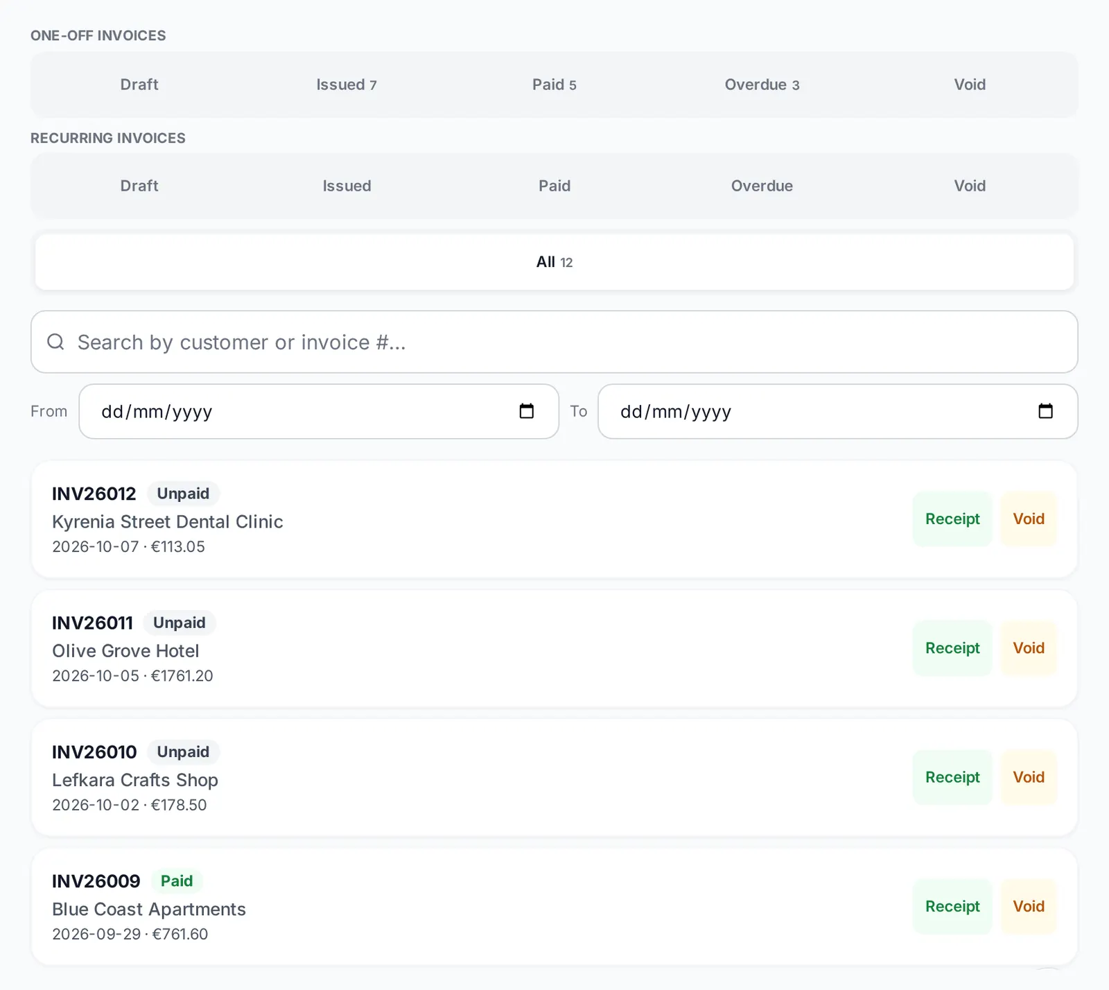Click the search magnifier icon
The image size is (1109, 990).
pyautogui.click(x=55, y=342)
